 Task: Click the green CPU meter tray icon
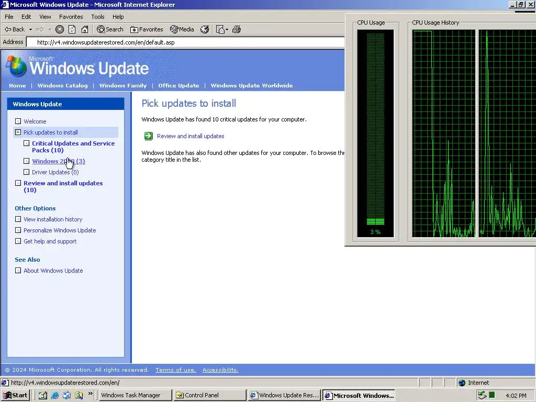tap(492, 395)
